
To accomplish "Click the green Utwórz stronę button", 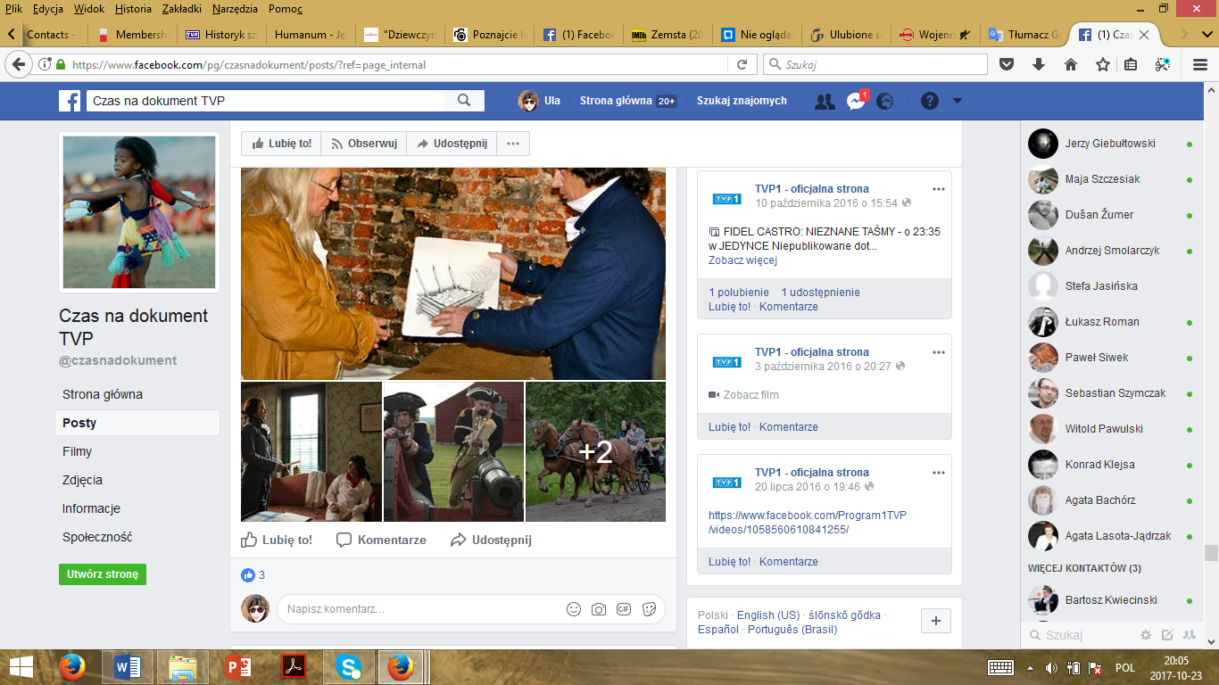I will (103, 574).
